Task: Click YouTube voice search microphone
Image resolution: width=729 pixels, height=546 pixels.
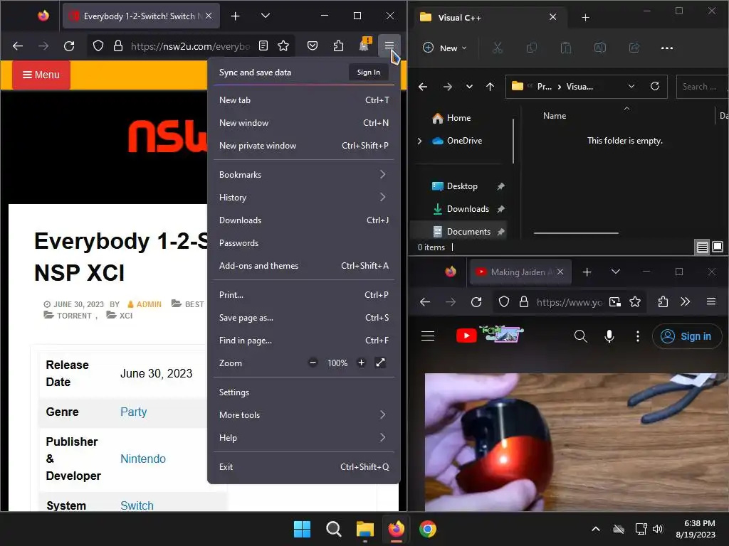Action: coord(609,336)
